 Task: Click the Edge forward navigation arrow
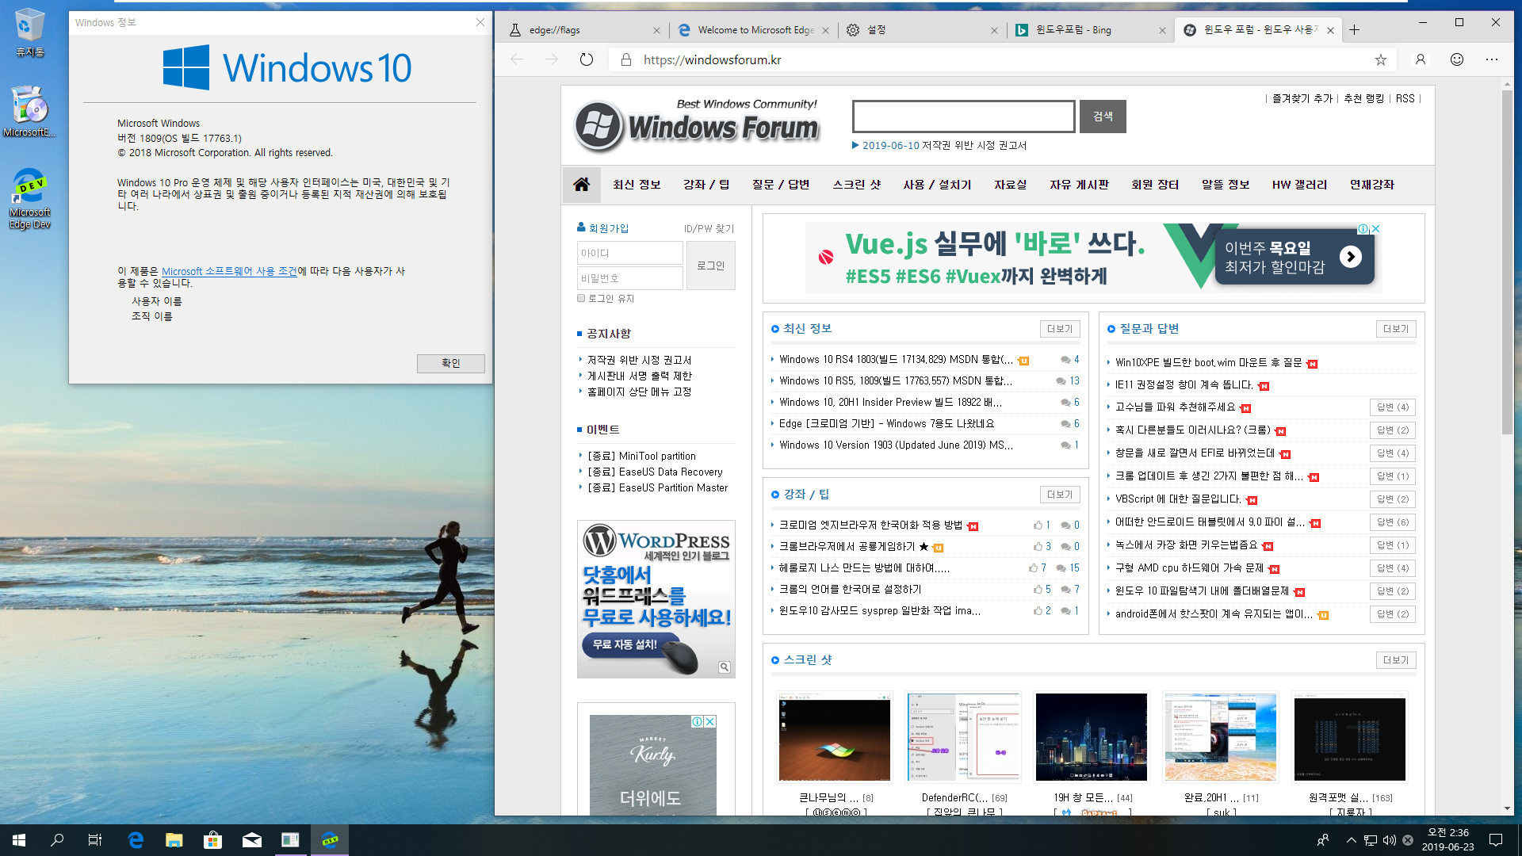point(552,59)
